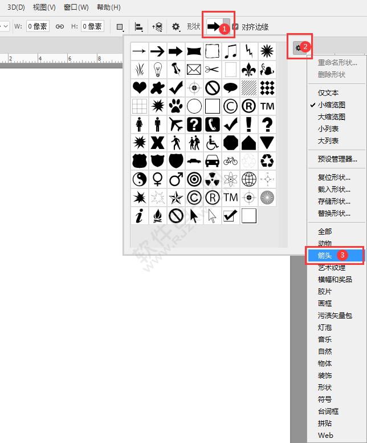The width and height of the screenshot is (367, 443).
Task: Pick the car front shape
Action: click(212, 161)
